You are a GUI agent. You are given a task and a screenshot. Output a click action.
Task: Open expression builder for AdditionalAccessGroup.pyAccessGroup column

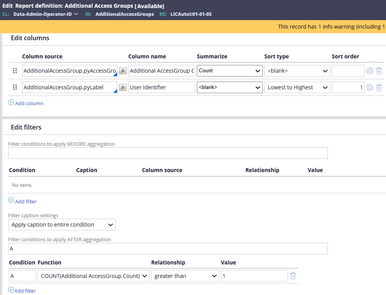[x=123, y=71]
